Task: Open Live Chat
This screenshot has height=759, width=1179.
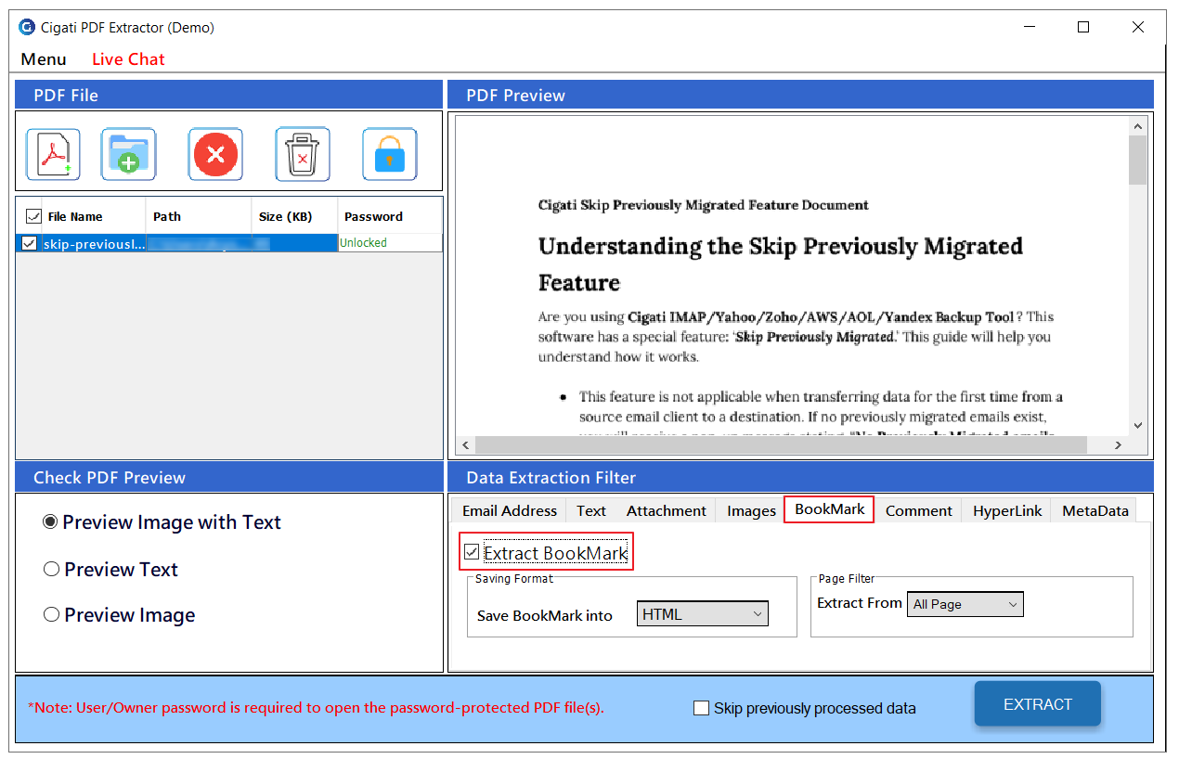Action: tap(128, 59)
